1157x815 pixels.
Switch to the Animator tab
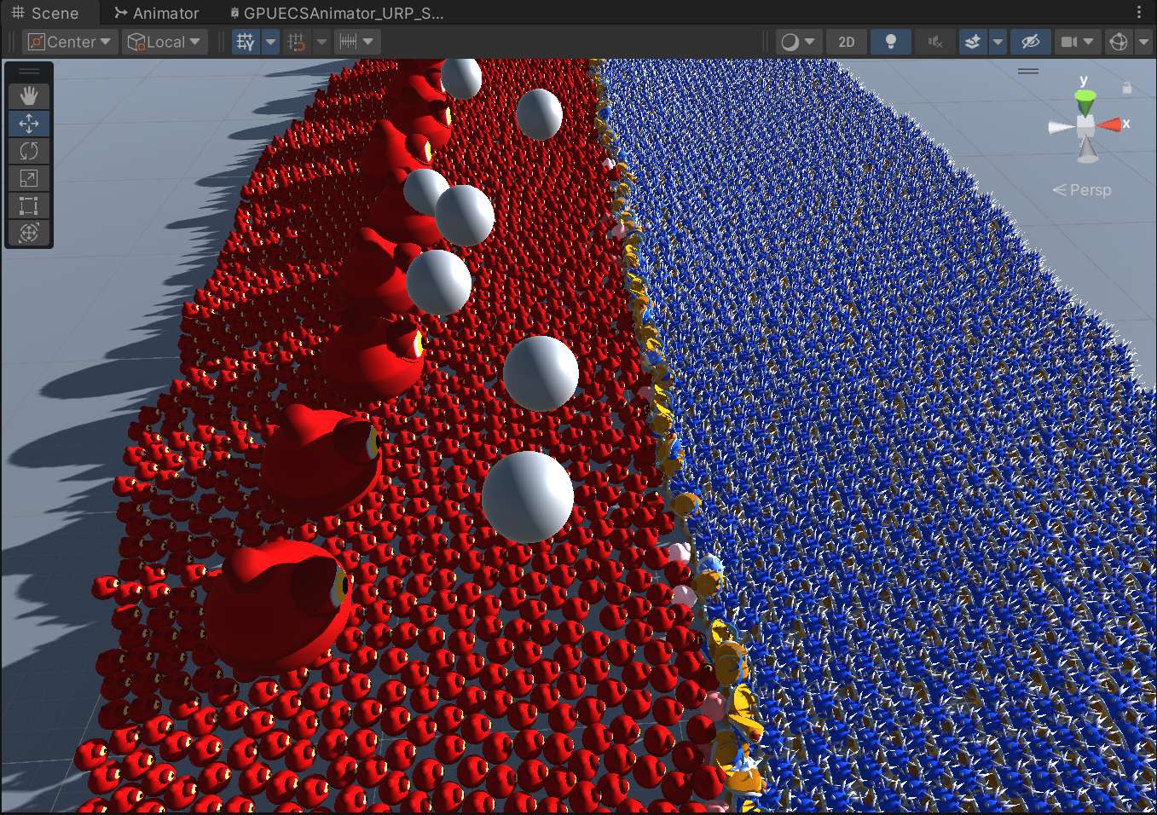[x=157, y=13]
